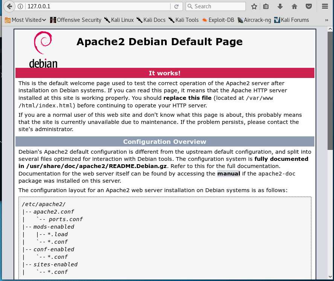This screenshot has width=334, height=281.
Task: Click the conf-enabled entry
Action: pos(54,249)
